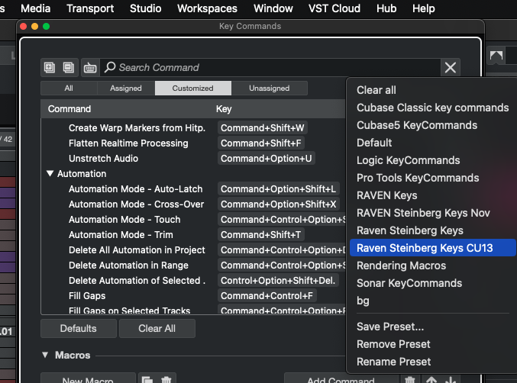Click the duplicate macro icon
517x383 pixels.
click(x=147, y=378)
